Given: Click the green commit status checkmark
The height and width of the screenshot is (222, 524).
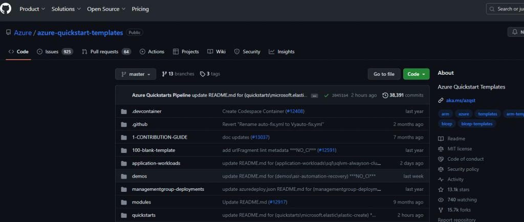Looking at the screenshot, I should (326, 95).
